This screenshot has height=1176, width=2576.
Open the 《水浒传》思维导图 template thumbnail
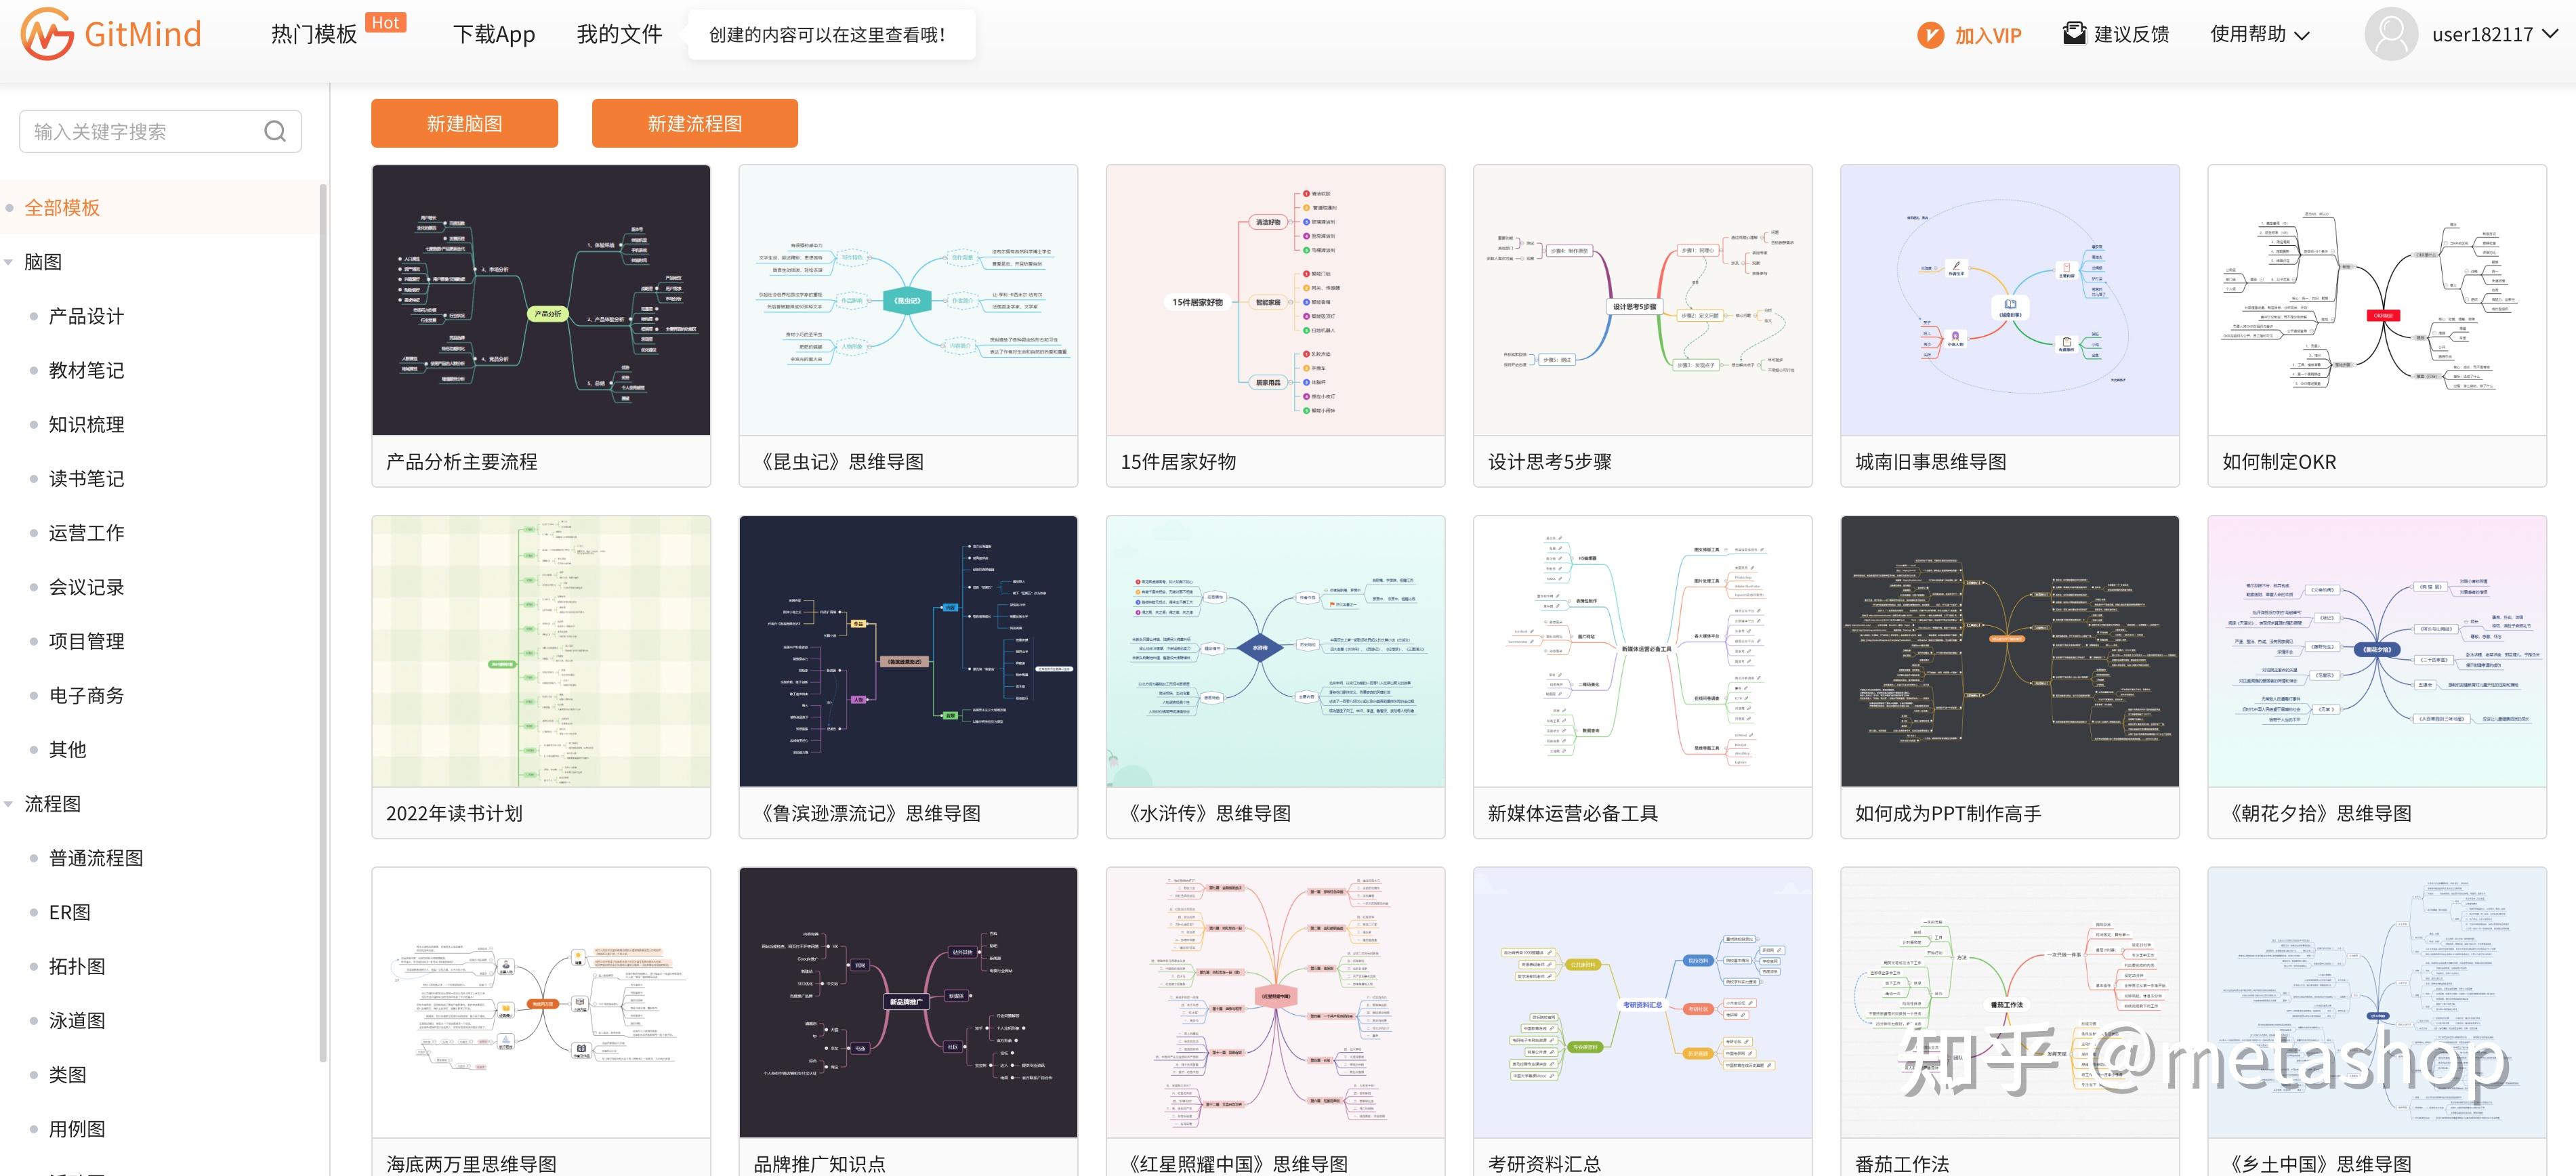[1275, 651]
